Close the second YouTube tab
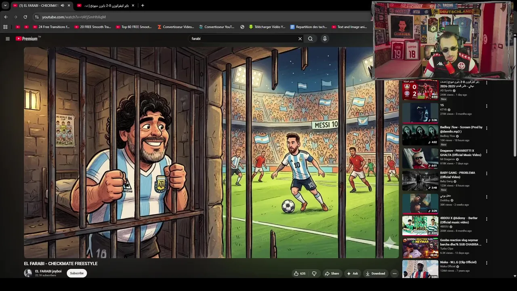This screenshot has height=291, width=517. click(133, 6)
